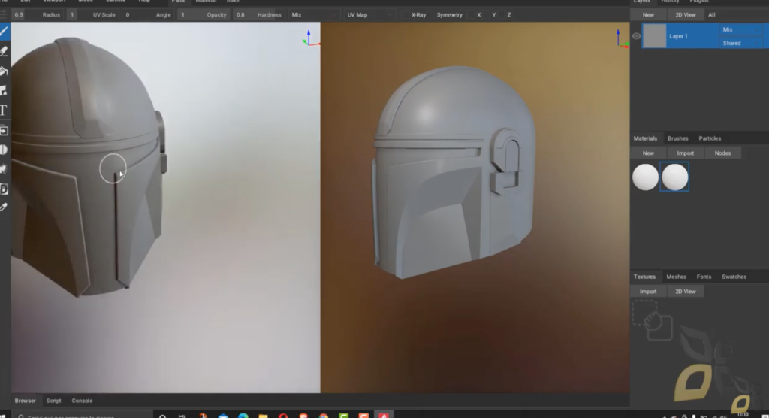This screenshot has width=769, height=418.
Task: Select the Blur tool
Action: tap(4, 150)
